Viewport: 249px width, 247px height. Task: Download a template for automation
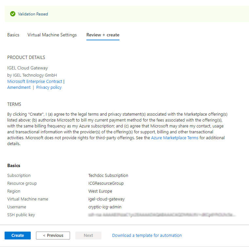tap(147, 235)
